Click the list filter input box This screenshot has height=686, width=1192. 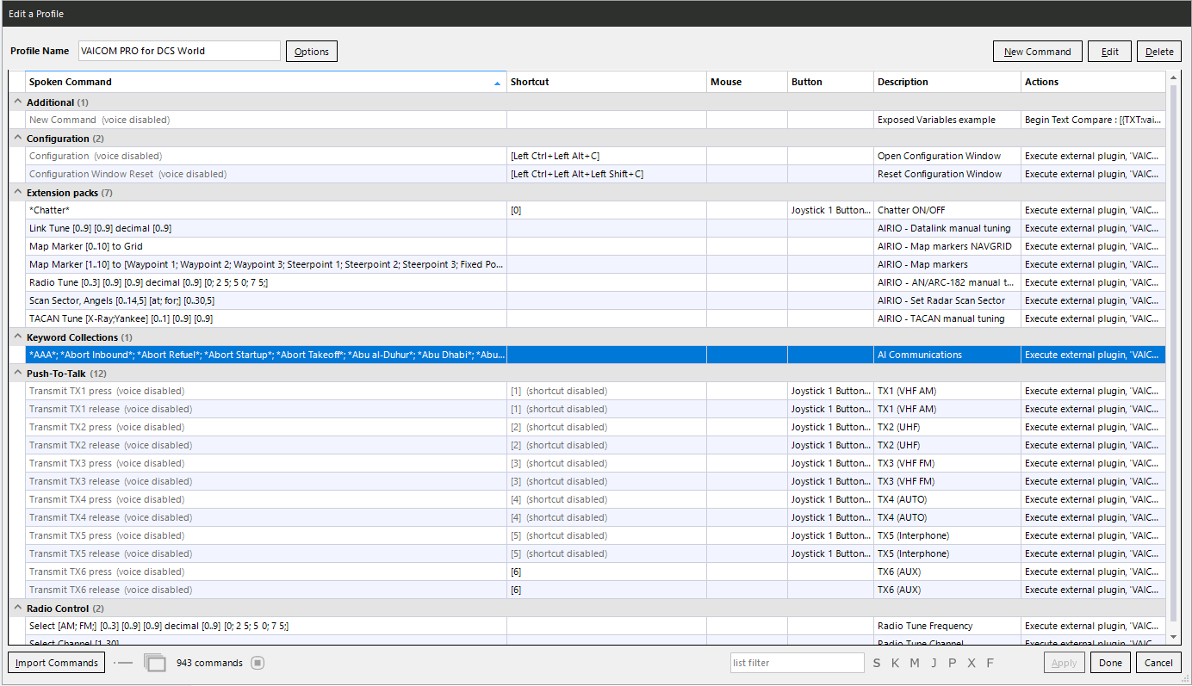click(797, 663)
